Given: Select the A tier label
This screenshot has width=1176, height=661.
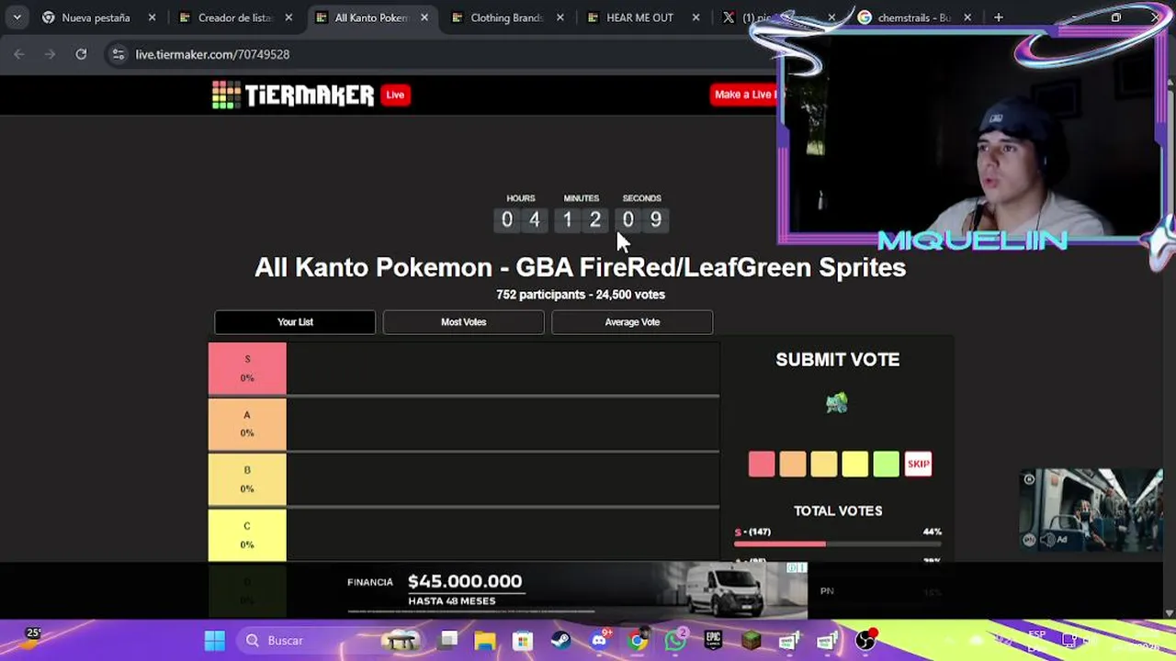Looking at the screenshot, I should 247,424.
